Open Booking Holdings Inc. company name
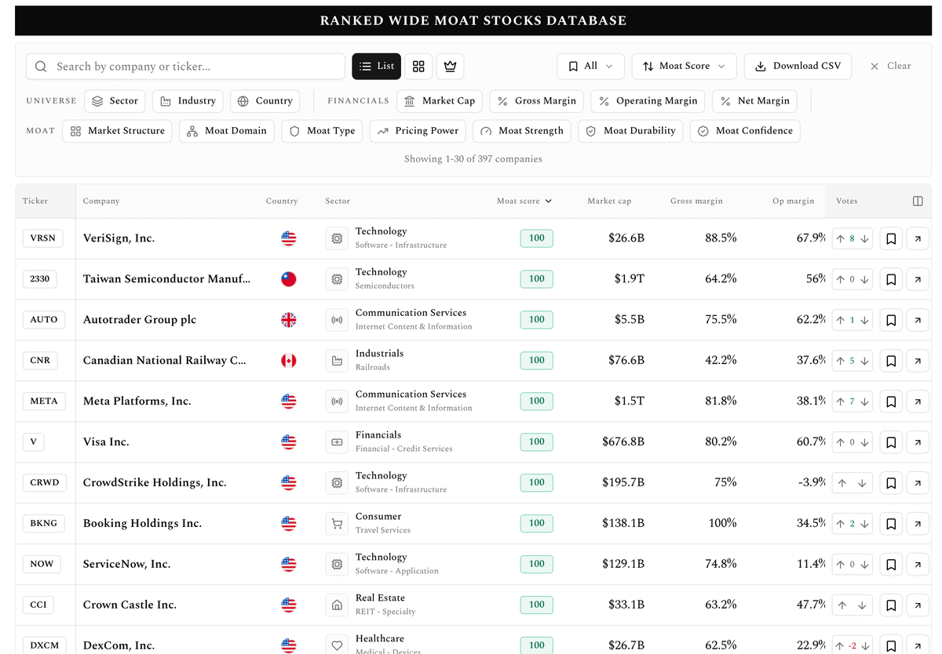Viewport: 942px width, 654px height. [142, 524]
